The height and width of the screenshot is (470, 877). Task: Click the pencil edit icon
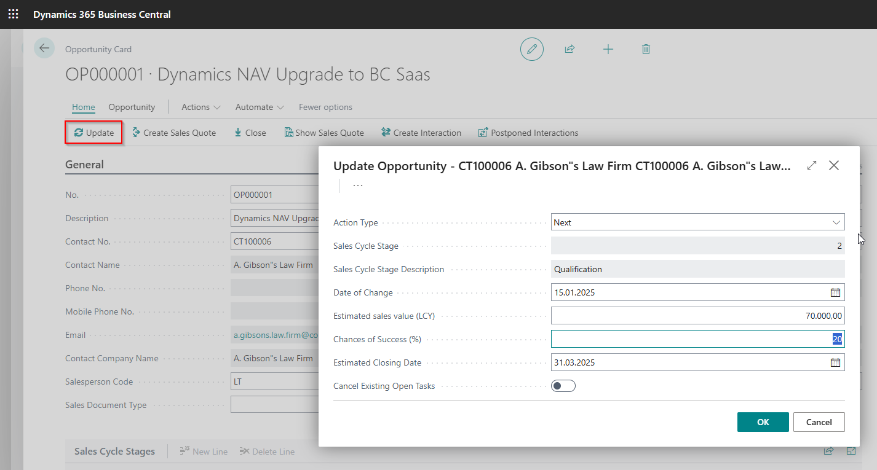532,49
